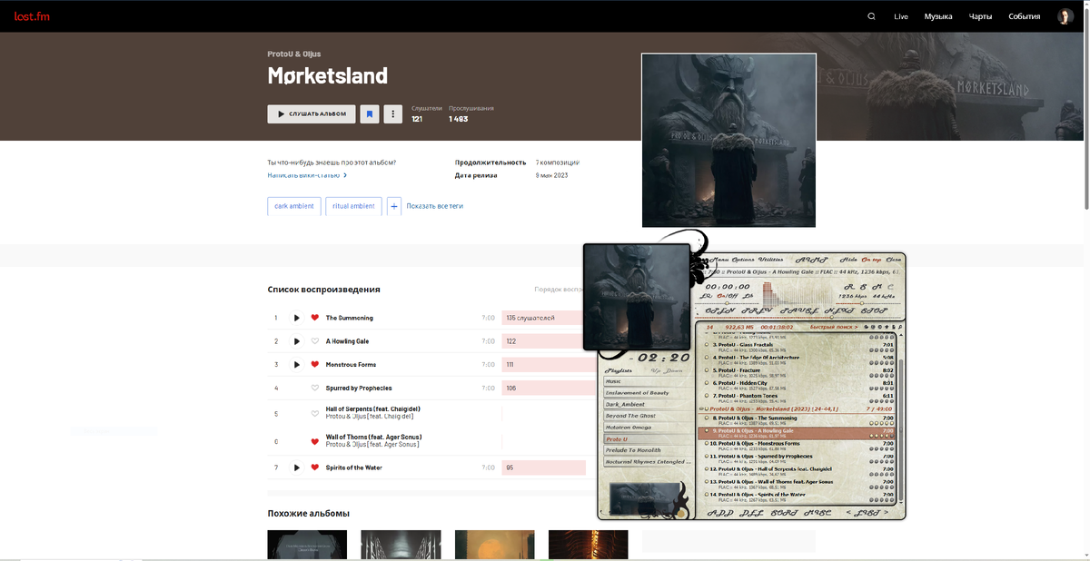Adjust AIMP volume slider
The width and height of the screenshot is (1090, 561).
(x=868, y=303)
